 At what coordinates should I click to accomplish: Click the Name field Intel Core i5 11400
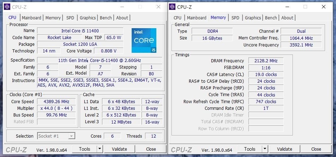[x=80, y=31]
